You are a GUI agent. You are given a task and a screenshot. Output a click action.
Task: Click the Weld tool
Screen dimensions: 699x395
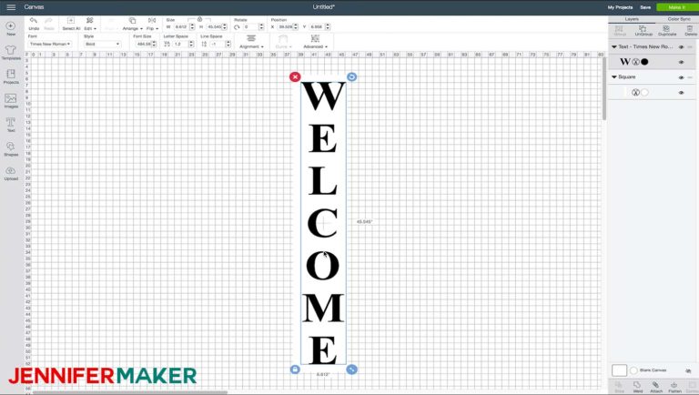pos(637,387)
